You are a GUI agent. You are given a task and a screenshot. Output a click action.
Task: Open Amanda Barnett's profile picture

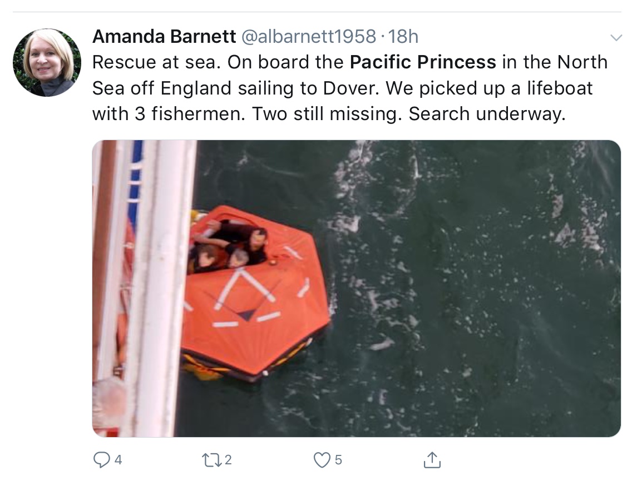[x=47, y=63]
